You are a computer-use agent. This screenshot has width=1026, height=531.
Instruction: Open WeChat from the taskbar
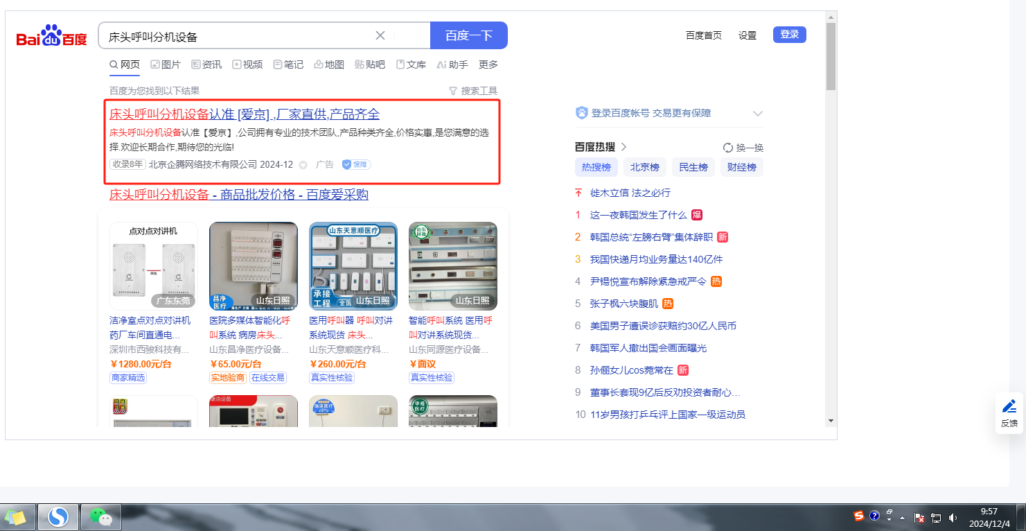pos(101,516)
